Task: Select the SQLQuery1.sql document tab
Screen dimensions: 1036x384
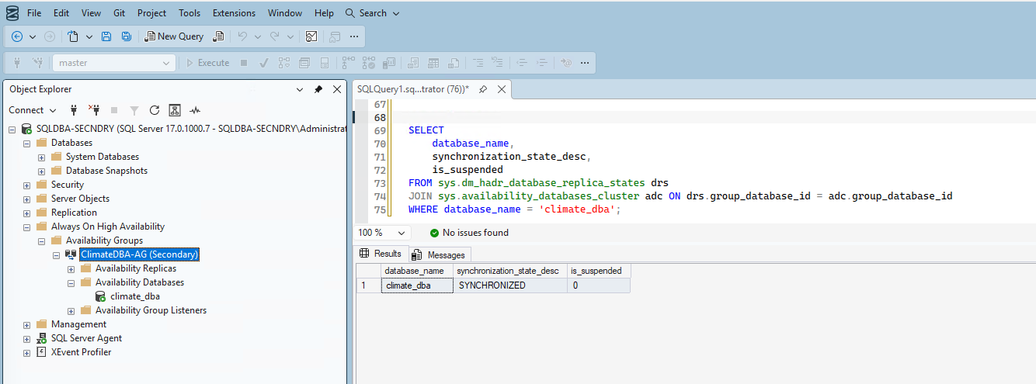Action: click(x=412, y=89)
